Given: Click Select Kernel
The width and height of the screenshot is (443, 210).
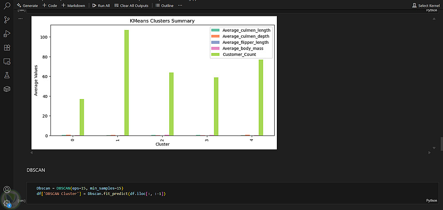Looking at the screenshot, I should [x=426, y=5].
